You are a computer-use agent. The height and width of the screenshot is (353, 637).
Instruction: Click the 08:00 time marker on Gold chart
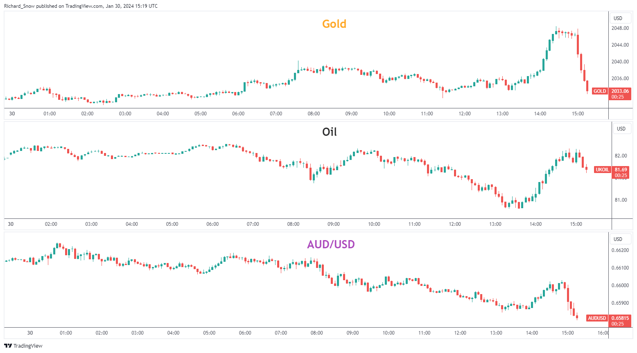pyautogui.click(x=314, y=114)
